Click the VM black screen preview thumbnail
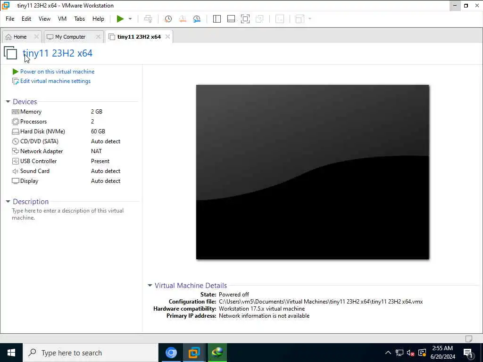This screenshot has height=362, width=483. 312,172
